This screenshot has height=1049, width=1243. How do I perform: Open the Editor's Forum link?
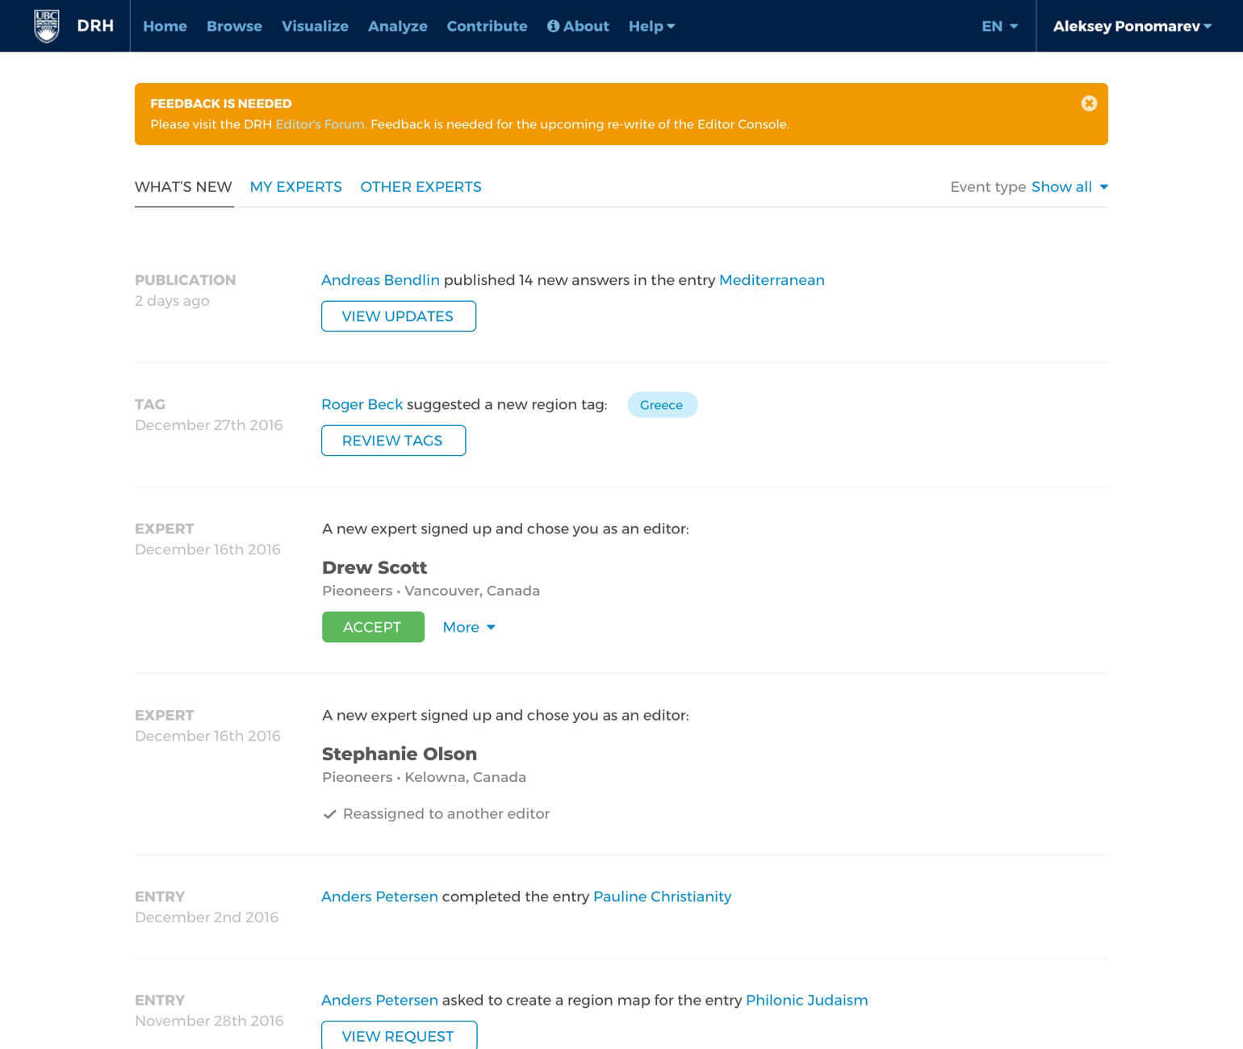[320, 124]
